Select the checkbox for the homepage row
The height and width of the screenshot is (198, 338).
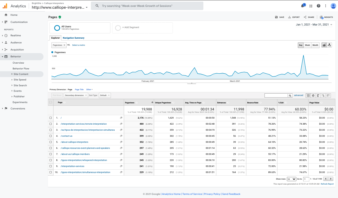coord(51,118)
